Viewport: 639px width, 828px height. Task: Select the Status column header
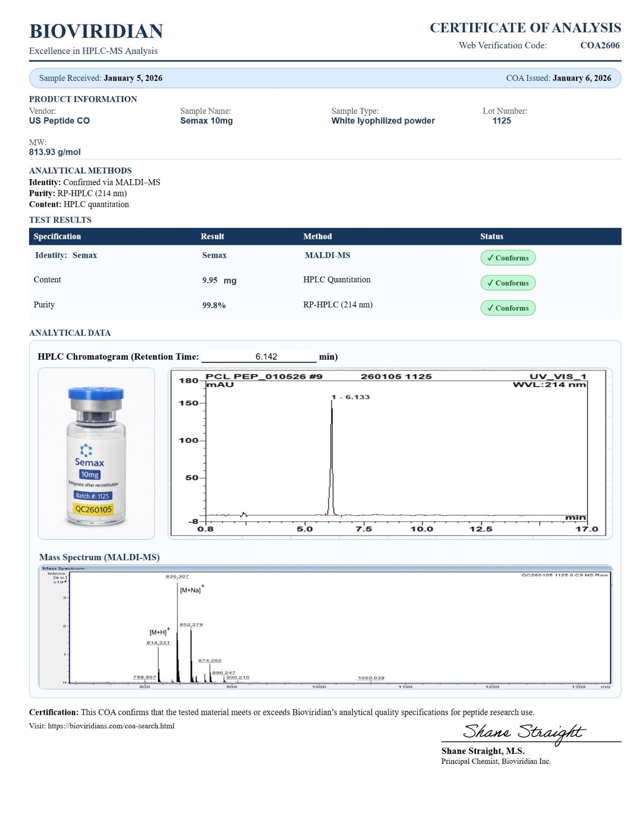pyautogui.click(x=492, y=236)
